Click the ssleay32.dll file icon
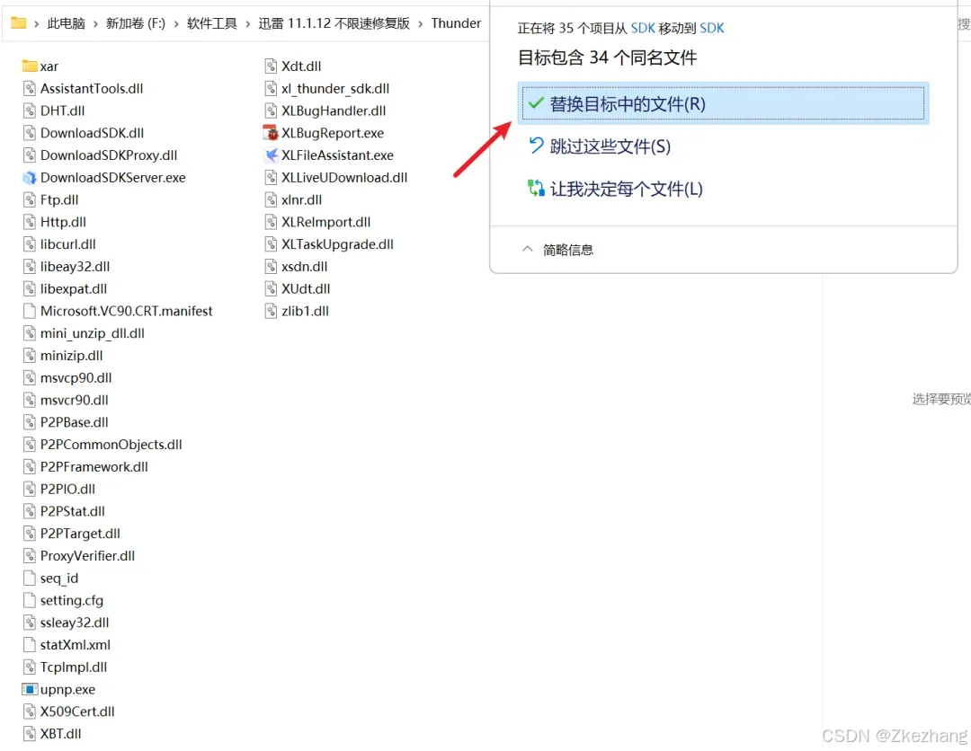 29,623
